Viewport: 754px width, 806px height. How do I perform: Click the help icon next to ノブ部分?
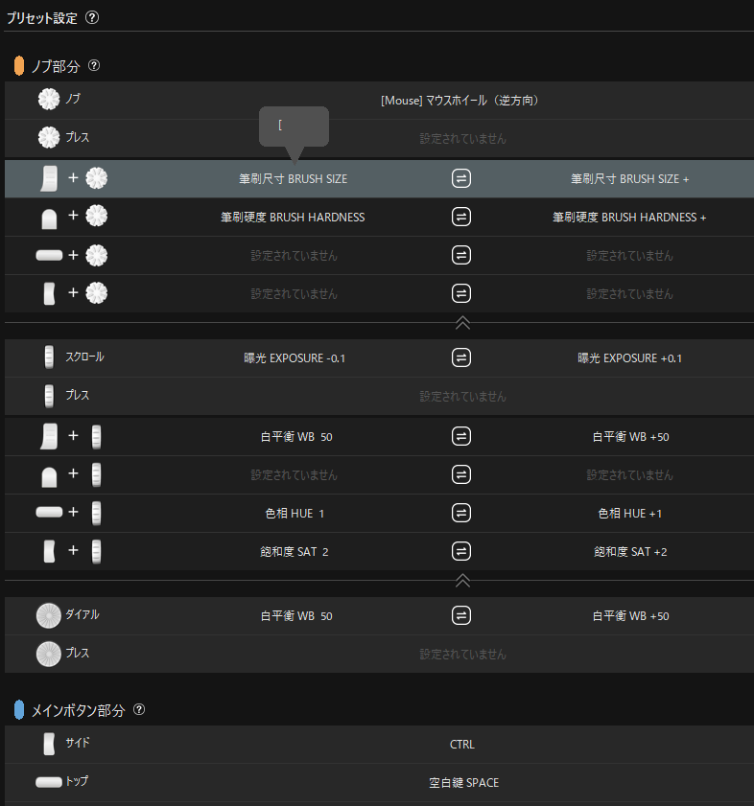(x=94, y=66)
